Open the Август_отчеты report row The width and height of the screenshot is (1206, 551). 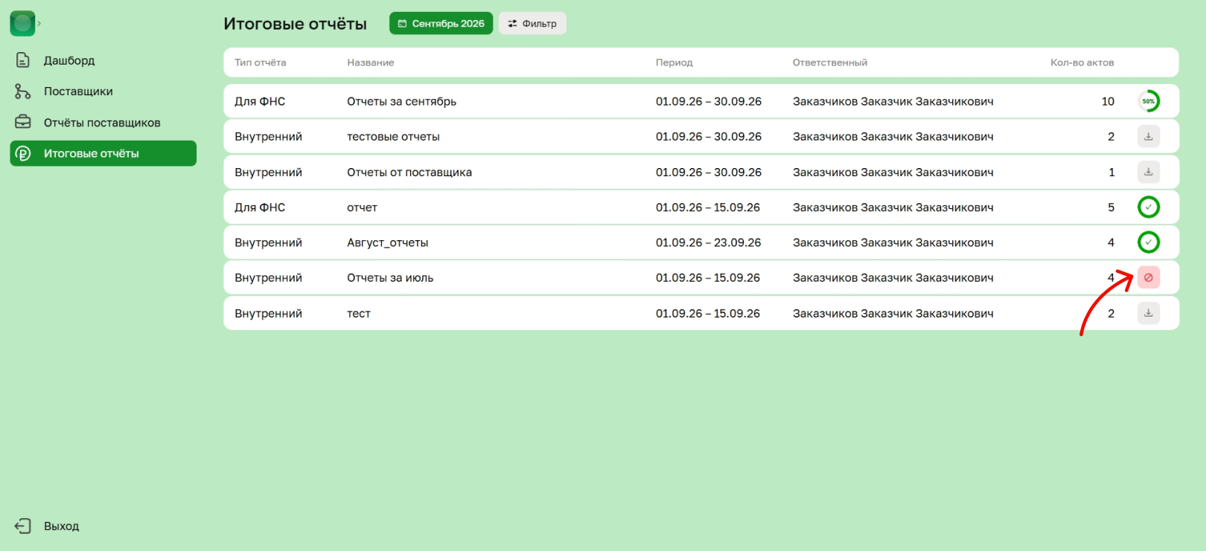701,242
